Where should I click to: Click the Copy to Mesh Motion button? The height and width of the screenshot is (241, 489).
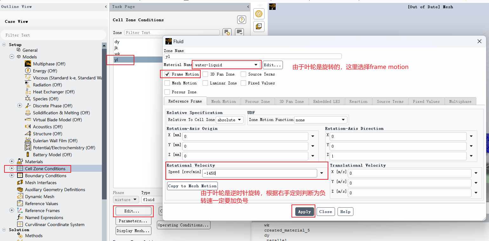(x=192, y=186)
